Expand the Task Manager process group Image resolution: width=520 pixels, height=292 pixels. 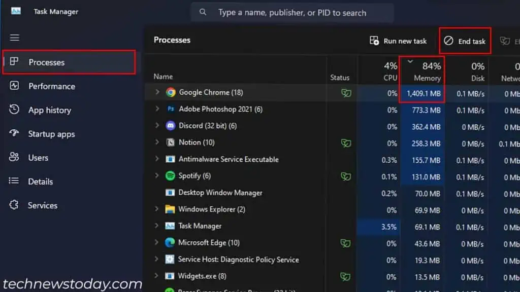pos(156,226)
